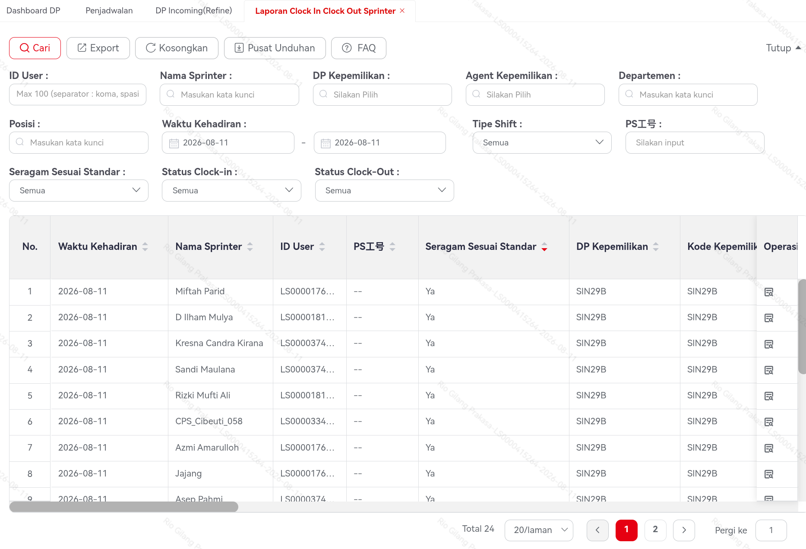This screenshot has width=806, height=549.
Task: Open detail icon for Miftah Parid row
Action: (x=768, y=292)
